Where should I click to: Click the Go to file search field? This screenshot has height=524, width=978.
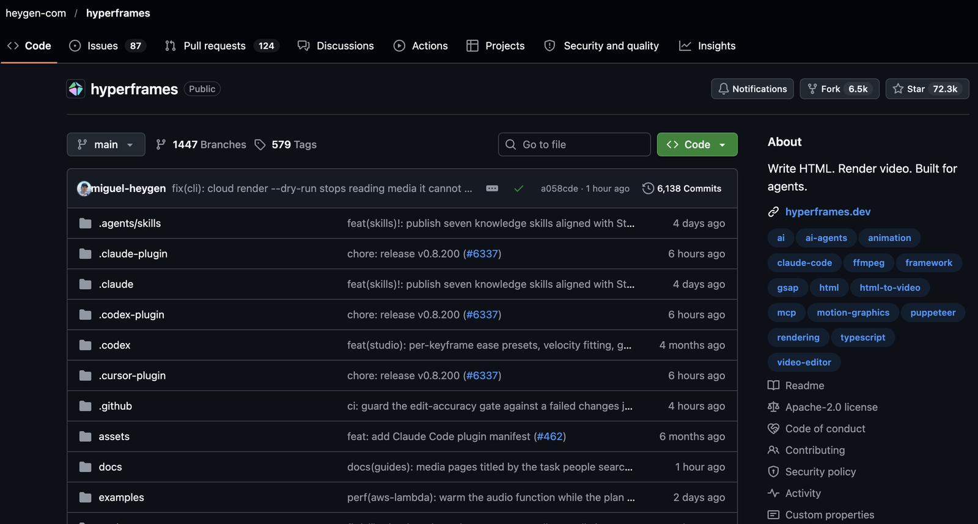pyautogui.click(x=574, y=144)
